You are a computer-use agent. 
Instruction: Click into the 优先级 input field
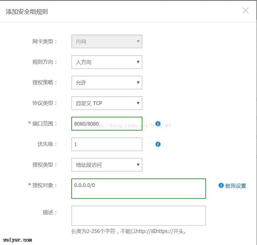point(107,144)
